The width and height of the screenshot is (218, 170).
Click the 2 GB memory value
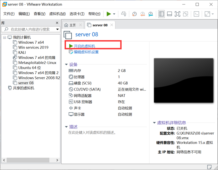tap(122, 71)
